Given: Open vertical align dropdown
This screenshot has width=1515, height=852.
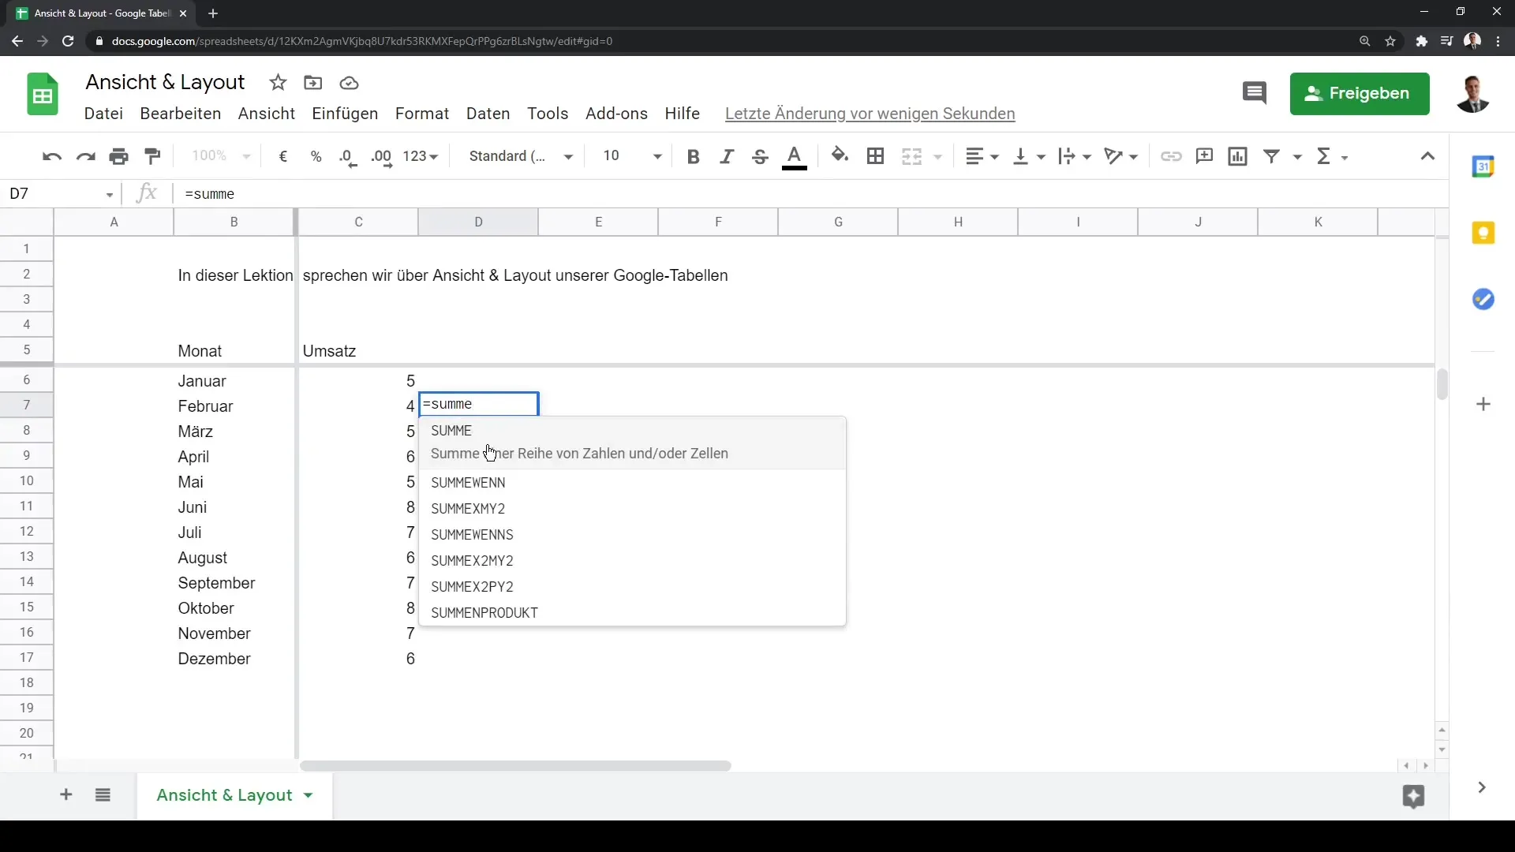Looking at the screenshot, I should tap(1029, 156).
